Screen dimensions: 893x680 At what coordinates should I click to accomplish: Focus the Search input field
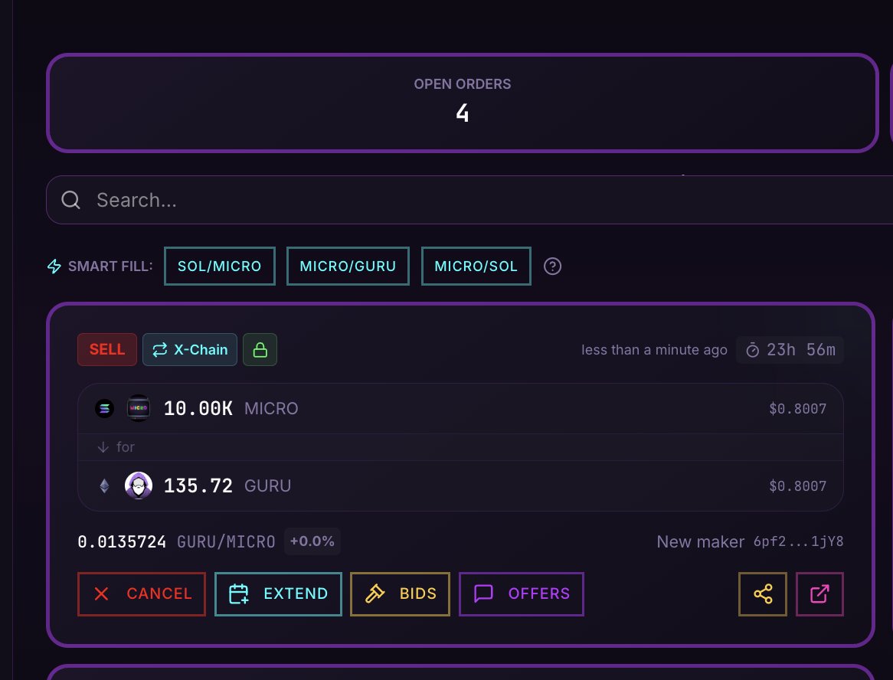[469, 200]
